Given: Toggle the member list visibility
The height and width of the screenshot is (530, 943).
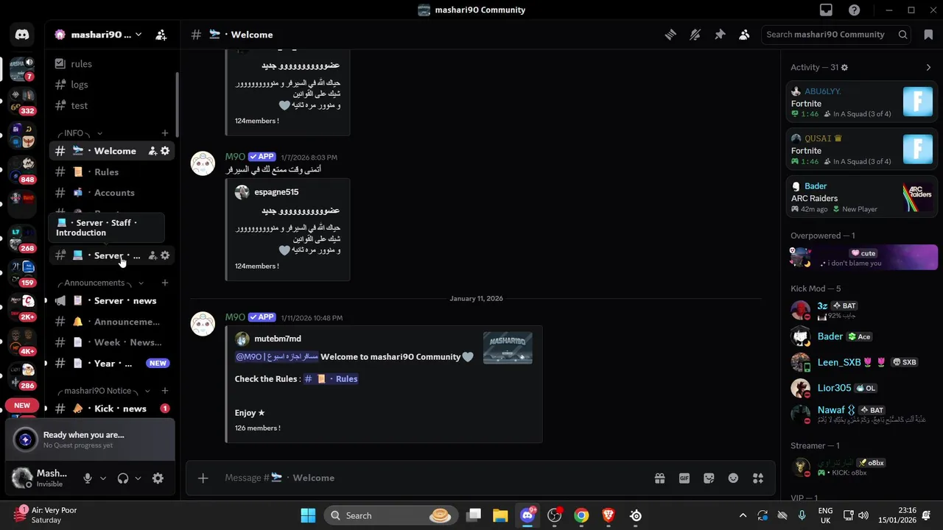Looking at the screenshot, I should pyautogui.click(x=744, y=35).
